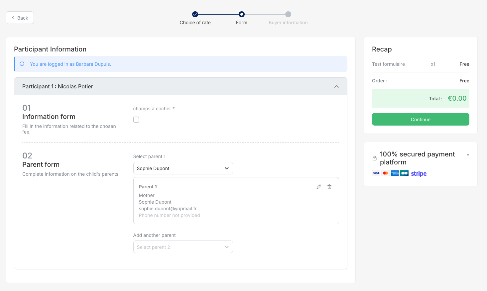Click the info icon in the blue banner
Viewport: 487px width, 291px height.
(x=22, y=64)
